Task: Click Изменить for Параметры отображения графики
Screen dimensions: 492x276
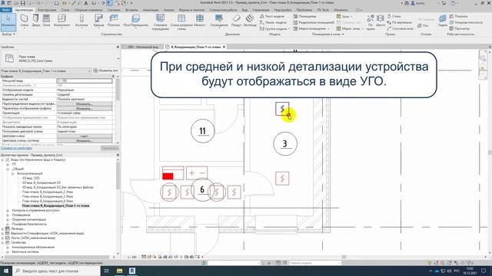Action: pos(85,109)
